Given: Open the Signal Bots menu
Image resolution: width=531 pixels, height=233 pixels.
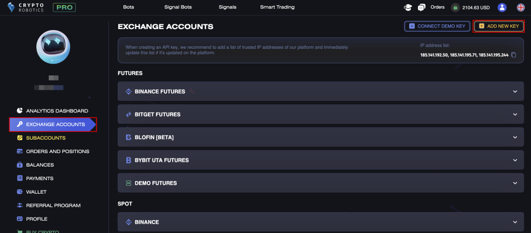Looking at the screenshot, I should point(179,7).
